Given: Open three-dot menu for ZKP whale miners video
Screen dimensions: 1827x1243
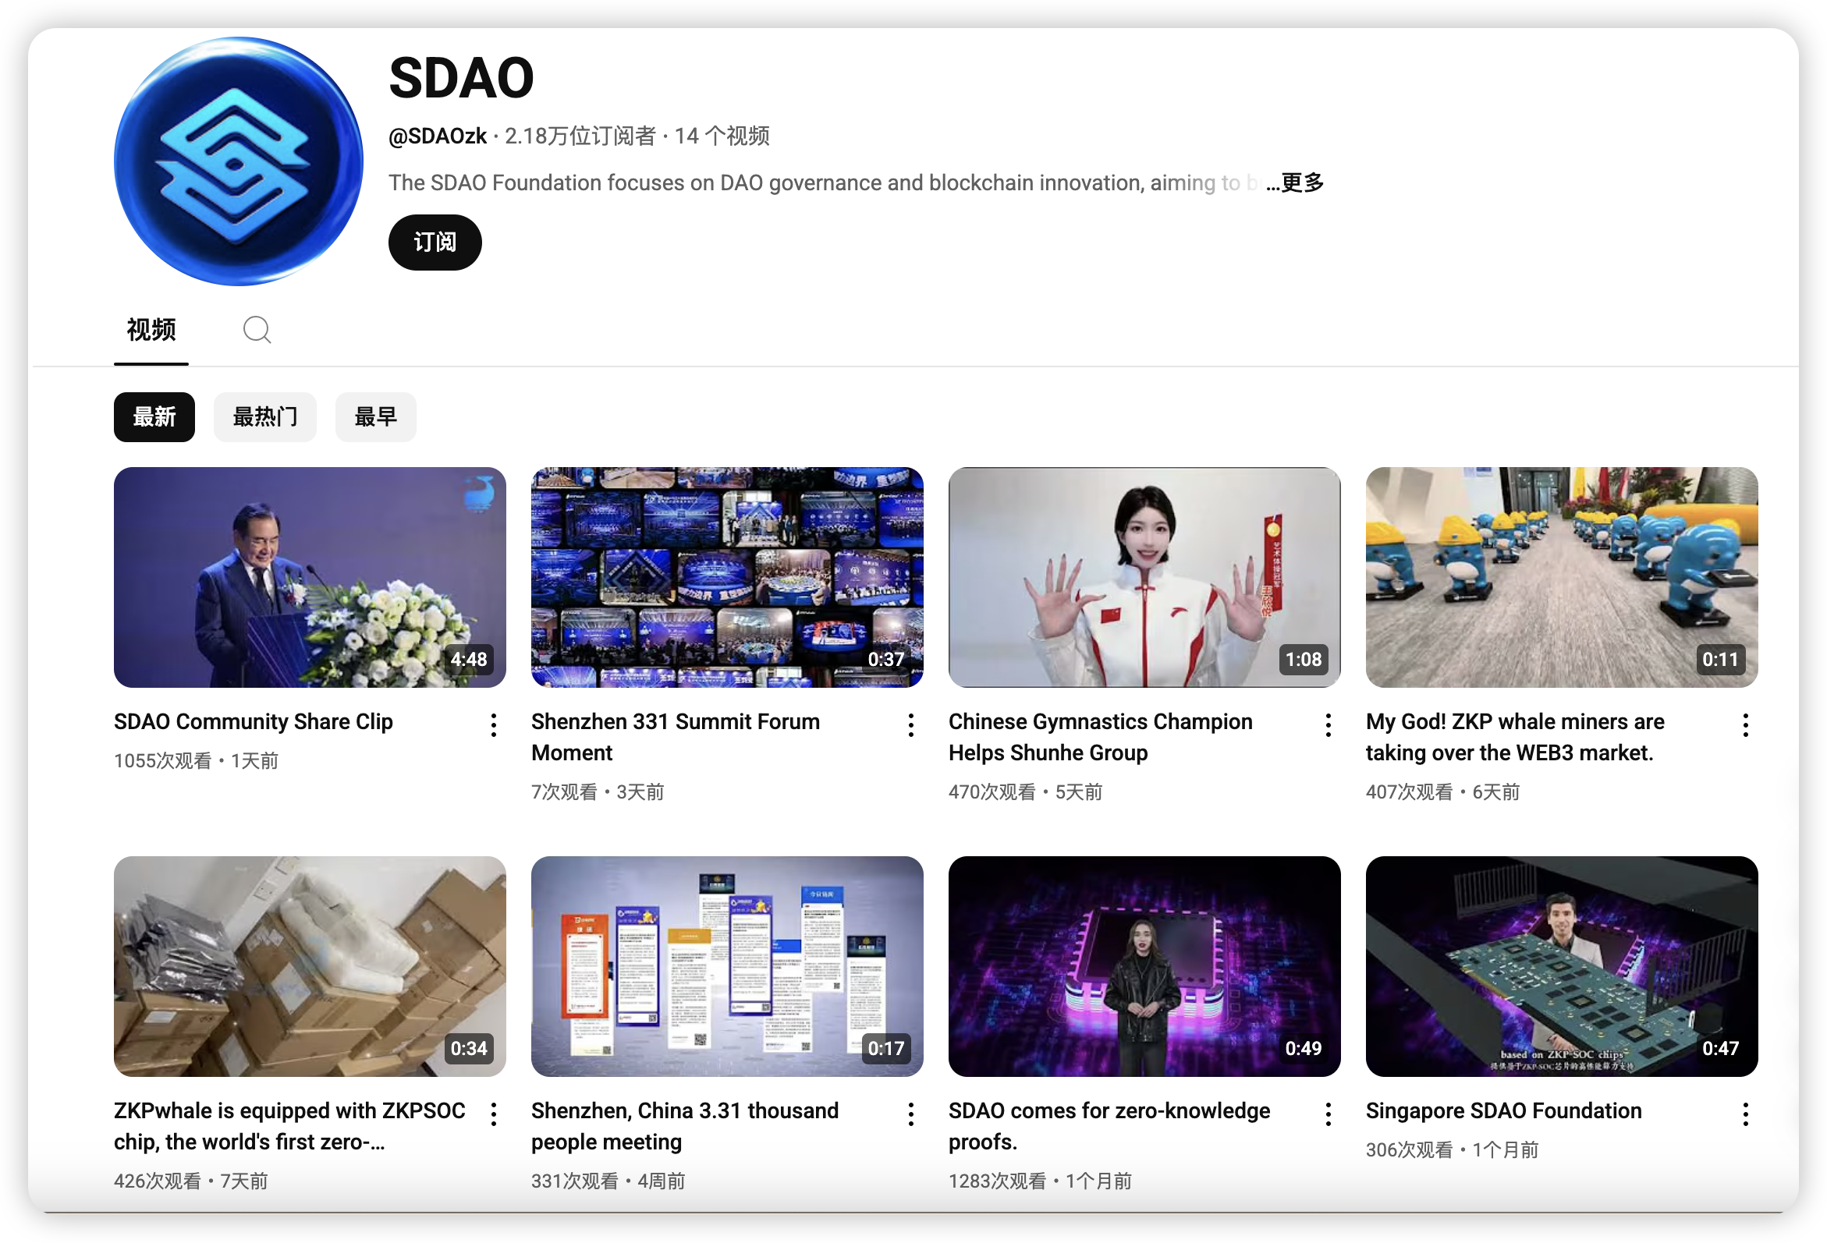Looking at the screenshot, I should coord(1744,724).
